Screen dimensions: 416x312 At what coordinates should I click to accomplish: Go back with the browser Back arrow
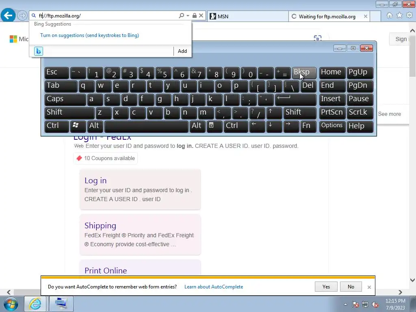[8, 15]
